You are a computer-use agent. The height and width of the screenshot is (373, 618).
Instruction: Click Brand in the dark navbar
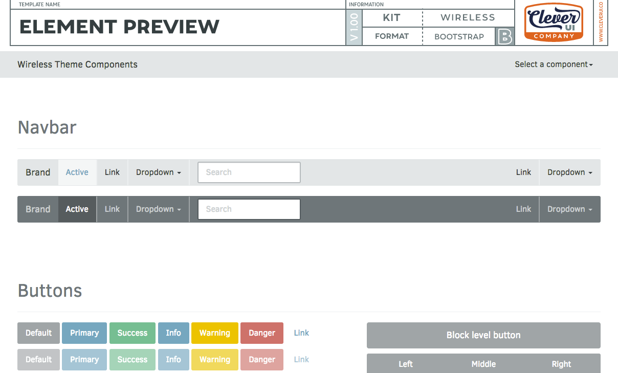(x=37, y=209)
